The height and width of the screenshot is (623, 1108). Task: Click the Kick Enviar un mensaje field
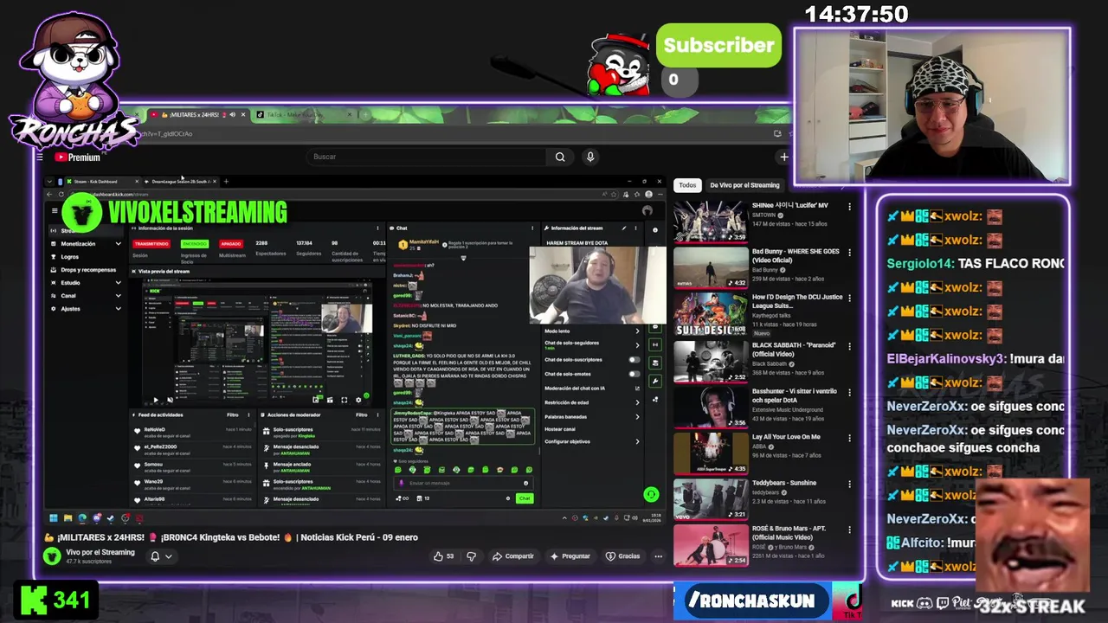(x=463, y=483)
